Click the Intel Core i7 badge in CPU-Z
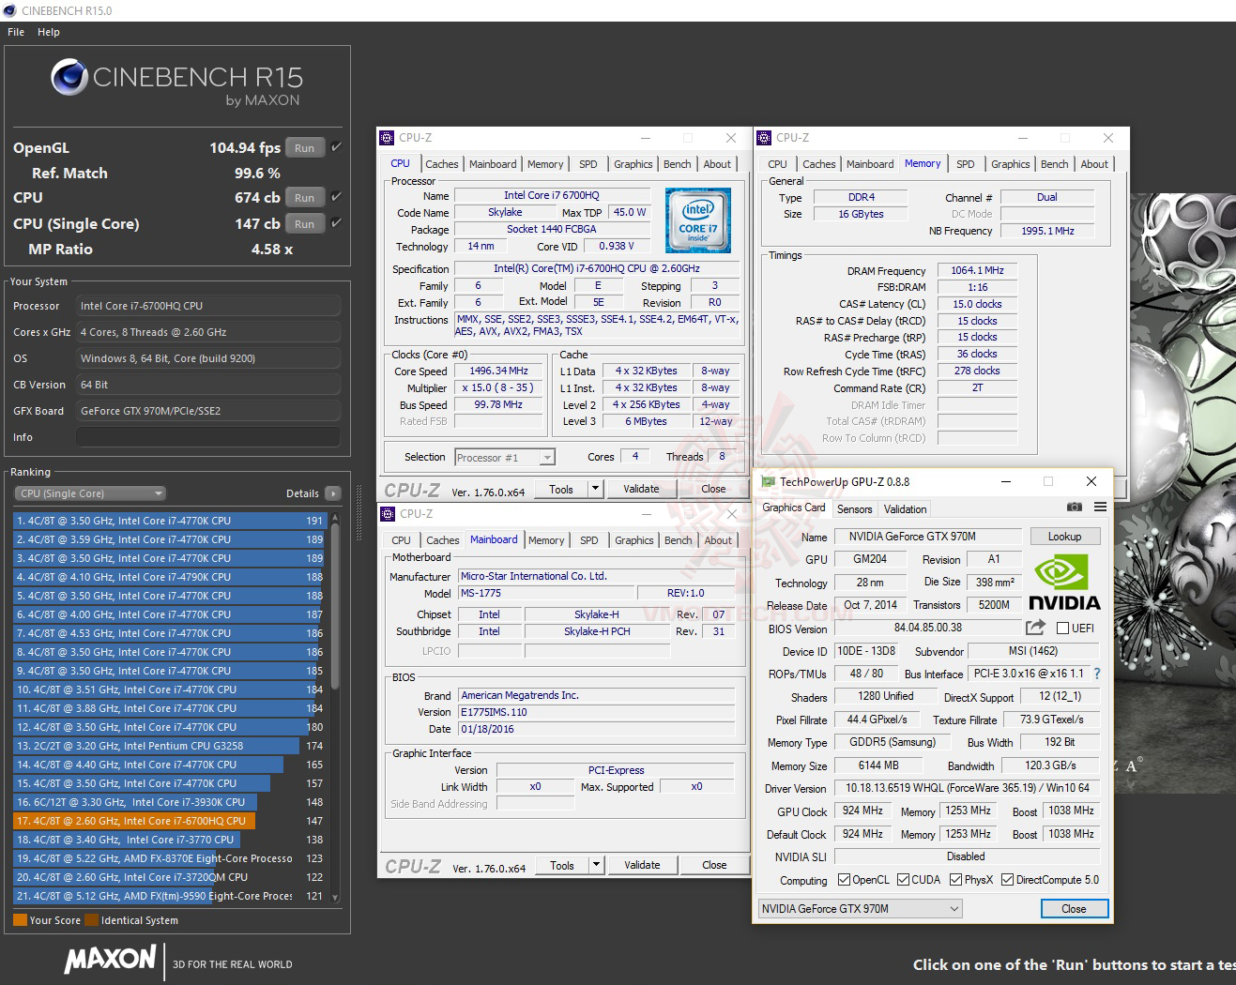1236x985 pixels. coord(697,220)
